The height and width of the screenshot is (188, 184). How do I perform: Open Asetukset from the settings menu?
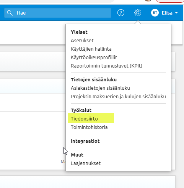[x=82, y=40]
